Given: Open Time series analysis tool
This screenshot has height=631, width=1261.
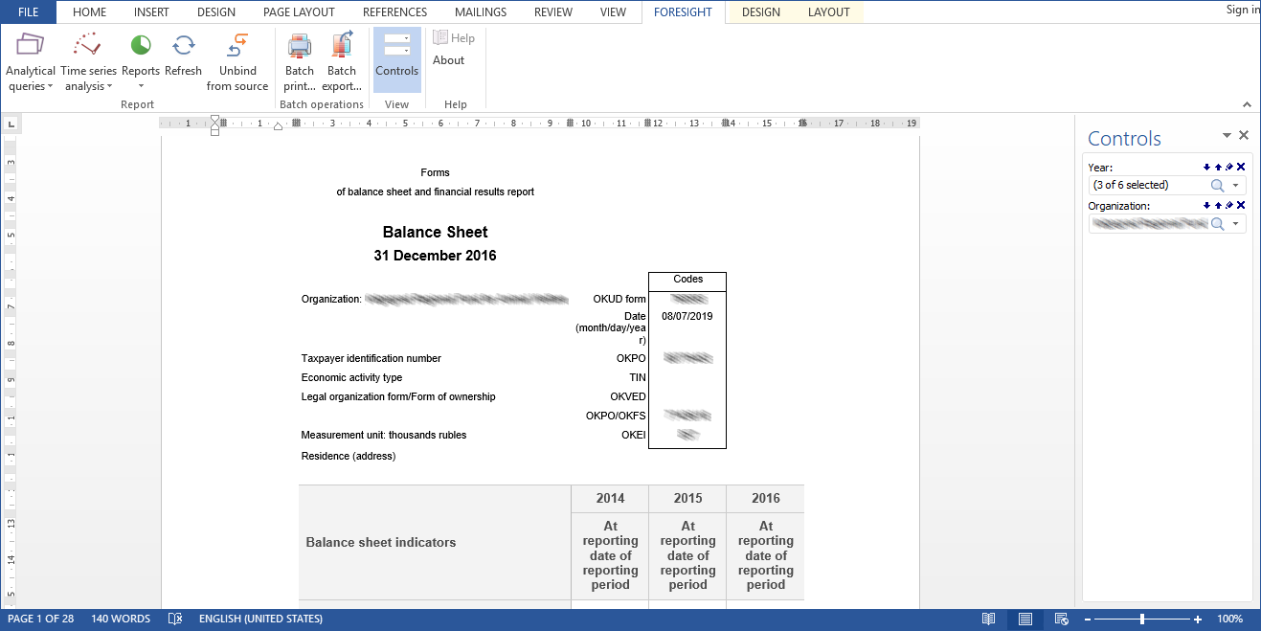Looking at the screenshot, I should pos(88,63).
